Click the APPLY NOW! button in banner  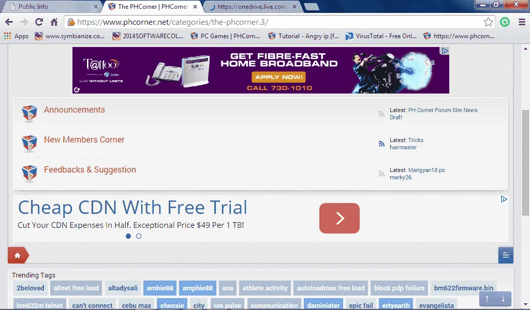(x=278, y=77)
